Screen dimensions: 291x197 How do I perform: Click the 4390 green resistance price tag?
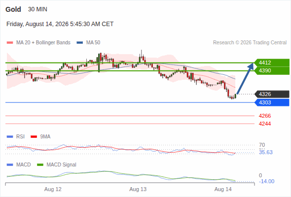pos(272,70)
